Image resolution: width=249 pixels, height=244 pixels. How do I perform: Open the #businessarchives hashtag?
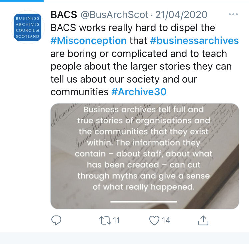pos(194,41)
